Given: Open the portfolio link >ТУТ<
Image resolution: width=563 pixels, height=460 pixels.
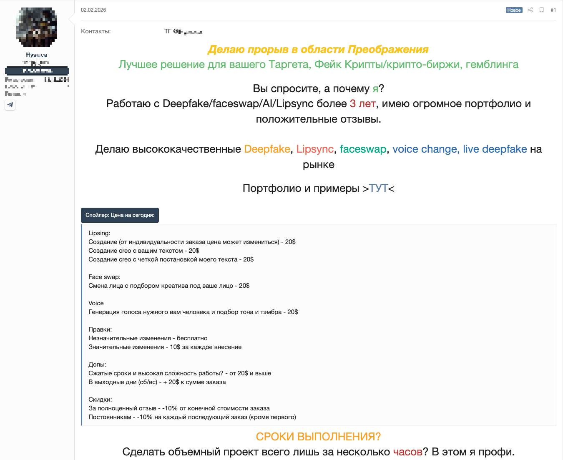Looking at the screenshot, I should [x=378, y=188].
